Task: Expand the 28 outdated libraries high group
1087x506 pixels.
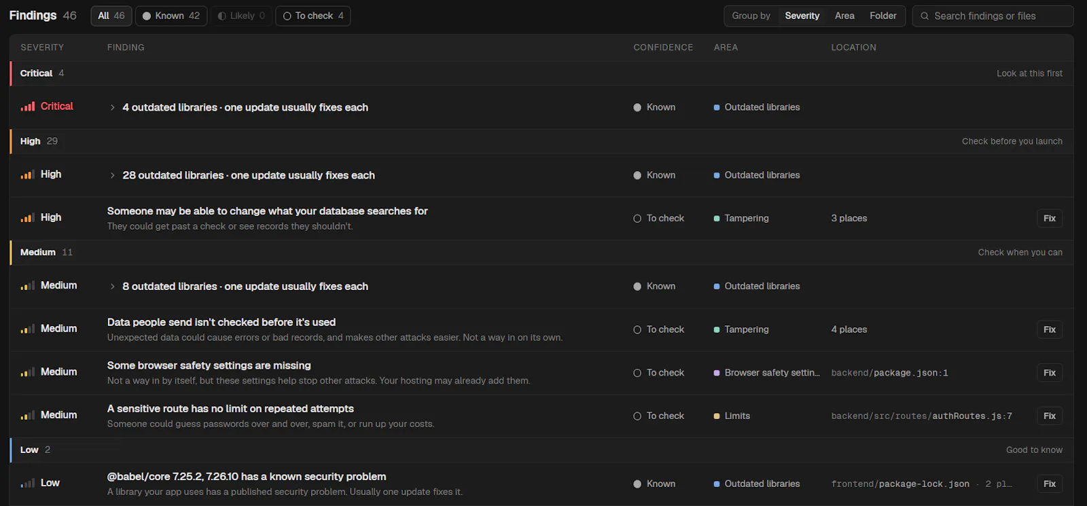Action: tap(112, 175)
